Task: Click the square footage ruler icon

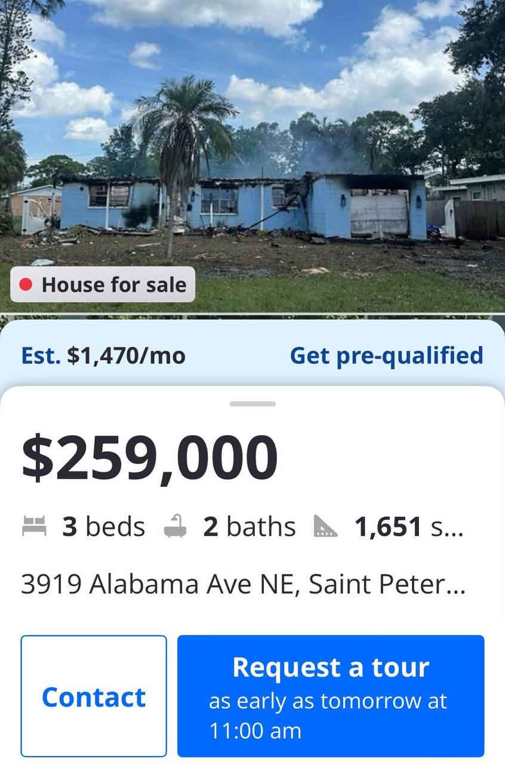Action: click(325, 527)
